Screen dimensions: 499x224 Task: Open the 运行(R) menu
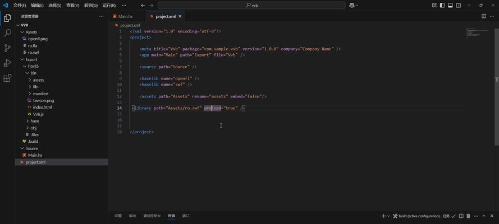click(x=109, y=6)
